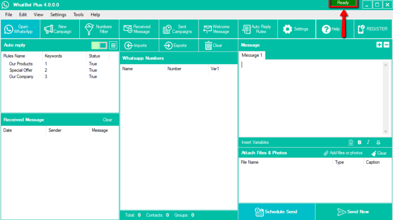Click the Schedule Send button

(277, 212)
